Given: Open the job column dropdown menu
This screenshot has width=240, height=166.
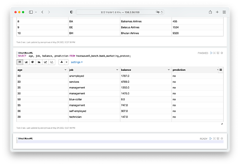Looking at the screenshot, I should pos(117,70).
